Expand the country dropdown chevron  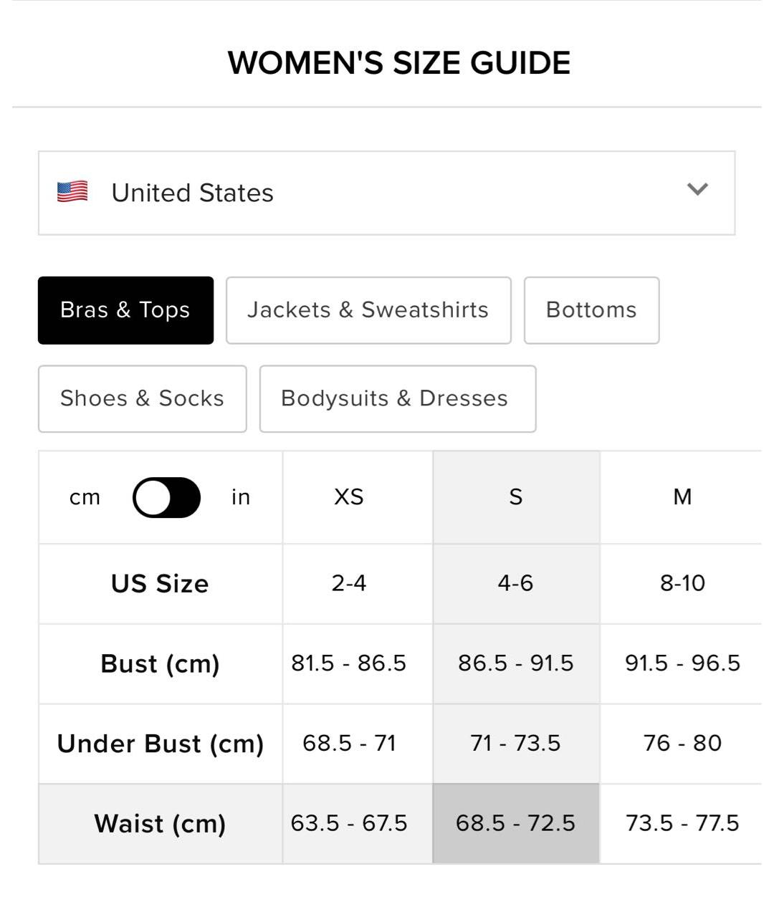pos(697,189)
